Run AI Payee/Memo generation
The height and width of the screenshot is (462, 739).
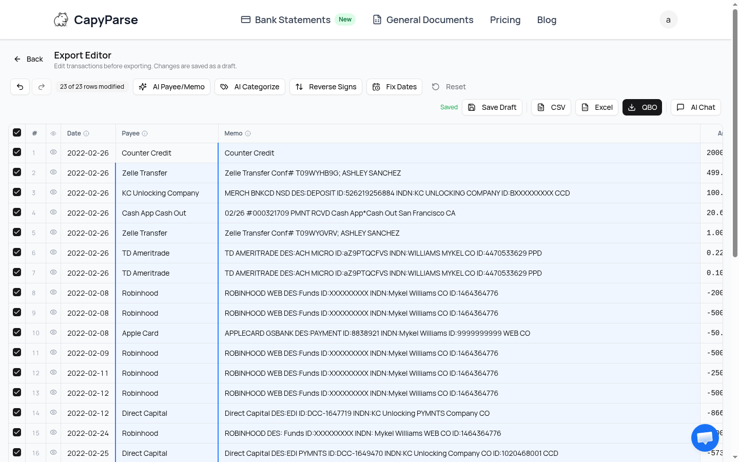tap(171, 87)
